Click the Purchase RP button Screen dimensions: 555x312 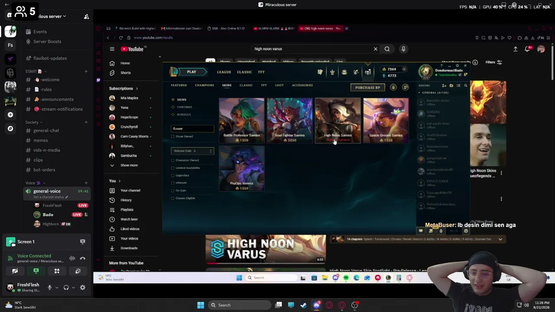(x=368, y=88)
